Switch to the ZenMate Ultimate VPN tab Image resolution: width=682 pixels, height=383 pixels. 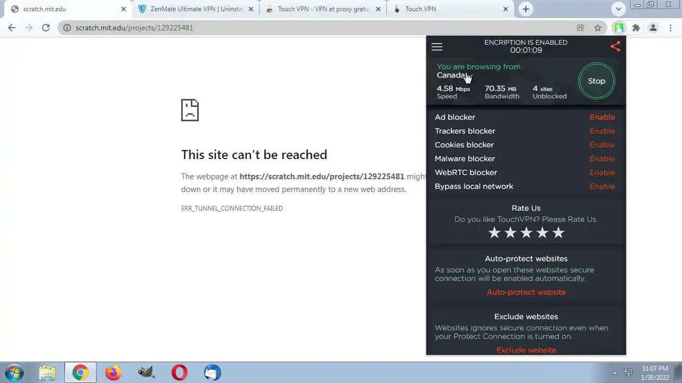pyautogui.click(x=195, y=9)
